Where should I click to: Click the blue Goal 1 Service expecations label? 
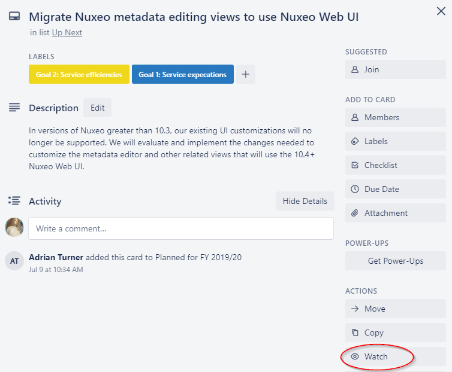pos(183,74)
